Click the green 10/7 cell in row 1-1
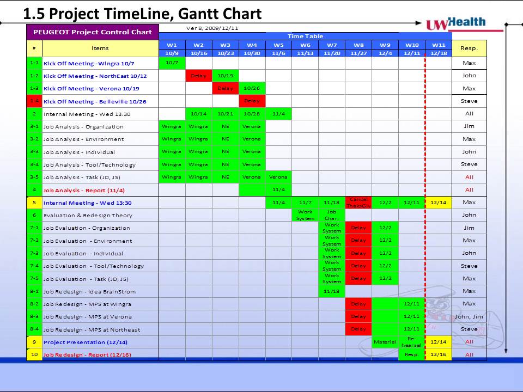523x392 pixels. point(172,63)
